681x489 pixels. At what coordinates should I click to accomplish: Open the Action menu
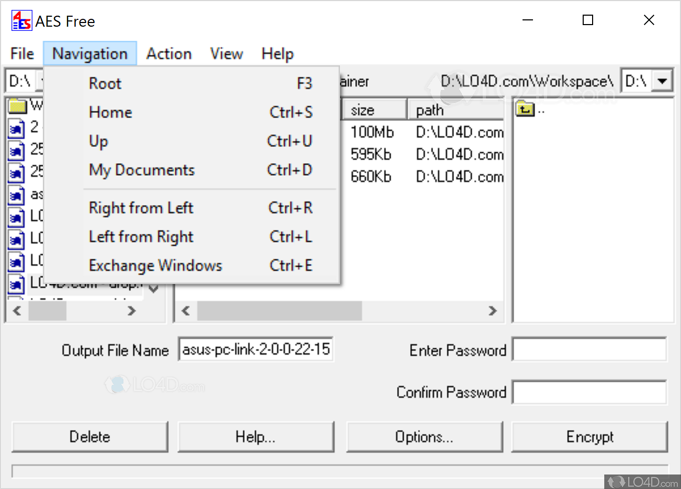168,53
